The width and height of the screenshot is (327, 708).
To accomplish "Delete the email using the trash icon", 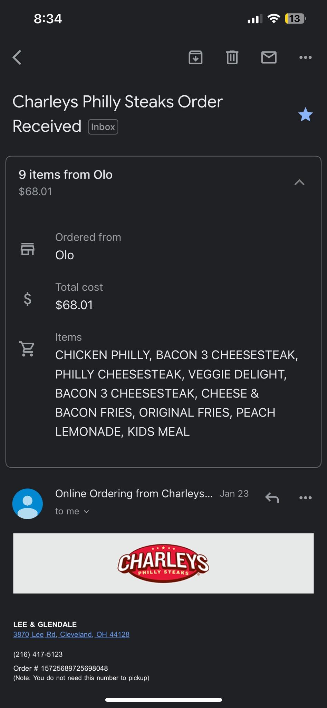I will coord(232,57).
